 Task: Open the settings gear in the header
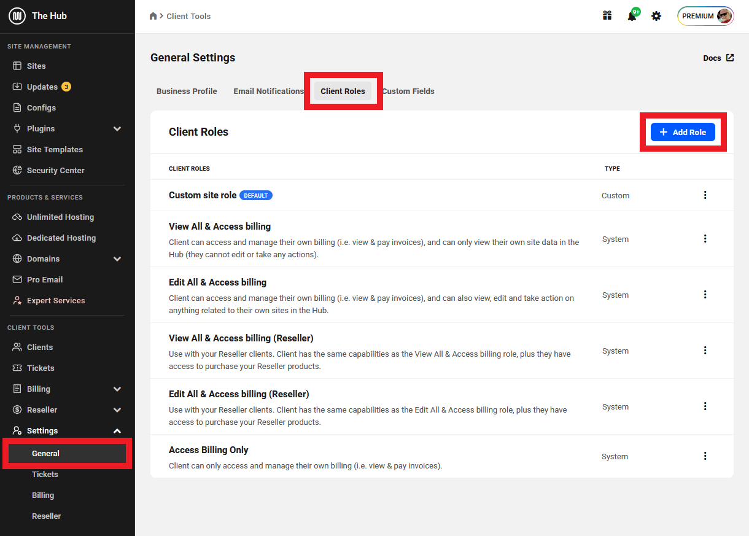(x=656, y=16)
